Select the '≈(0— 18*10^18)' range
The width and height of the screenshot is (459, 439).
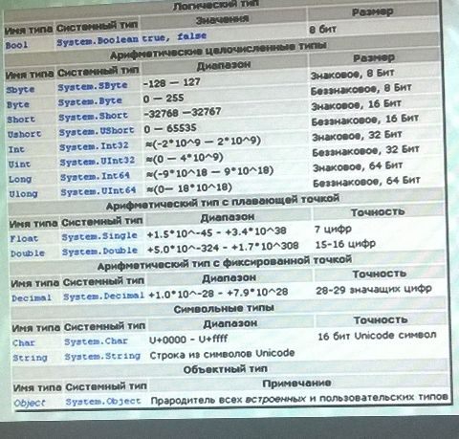(189, 188)
